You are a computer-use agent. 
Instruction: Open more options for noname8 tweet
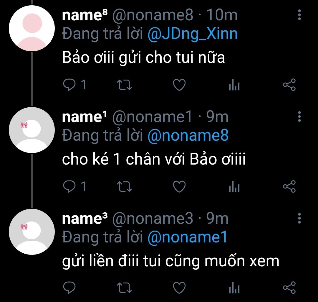[299, 15]
